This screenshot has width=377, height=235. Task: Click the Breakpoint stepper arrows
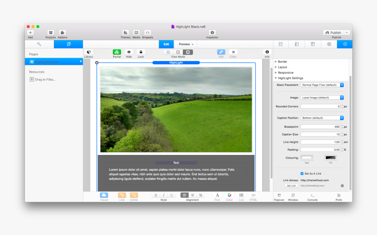click(342, 127)
